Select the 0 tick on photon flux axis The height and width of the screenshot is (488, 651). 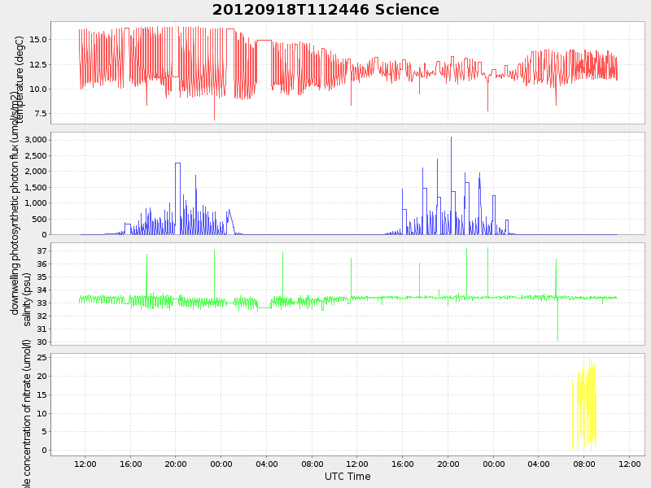45,235
